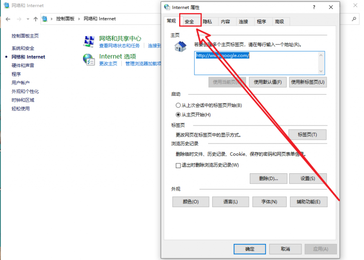Click the back arrow in Control Panel
364x260 pixels.
(8, 19)
